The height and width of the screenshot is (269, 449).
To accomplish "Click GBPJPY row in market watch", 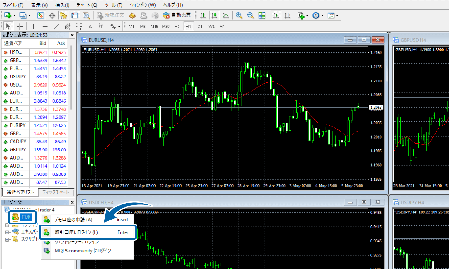I will pyautogui.click(x=34, y=150).
